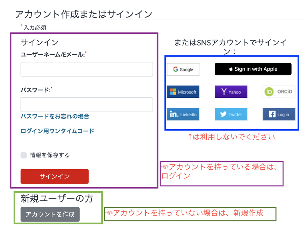Select the Sign in with Apple button
Image resolution: width=308 pixels, height=228 pixels.
[253, 69]
